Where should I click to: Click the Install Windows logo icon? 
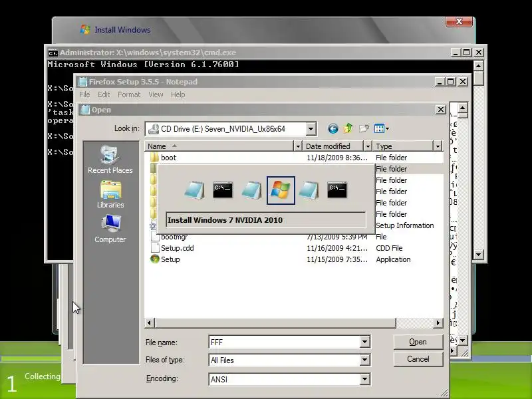tap(85, 29)
